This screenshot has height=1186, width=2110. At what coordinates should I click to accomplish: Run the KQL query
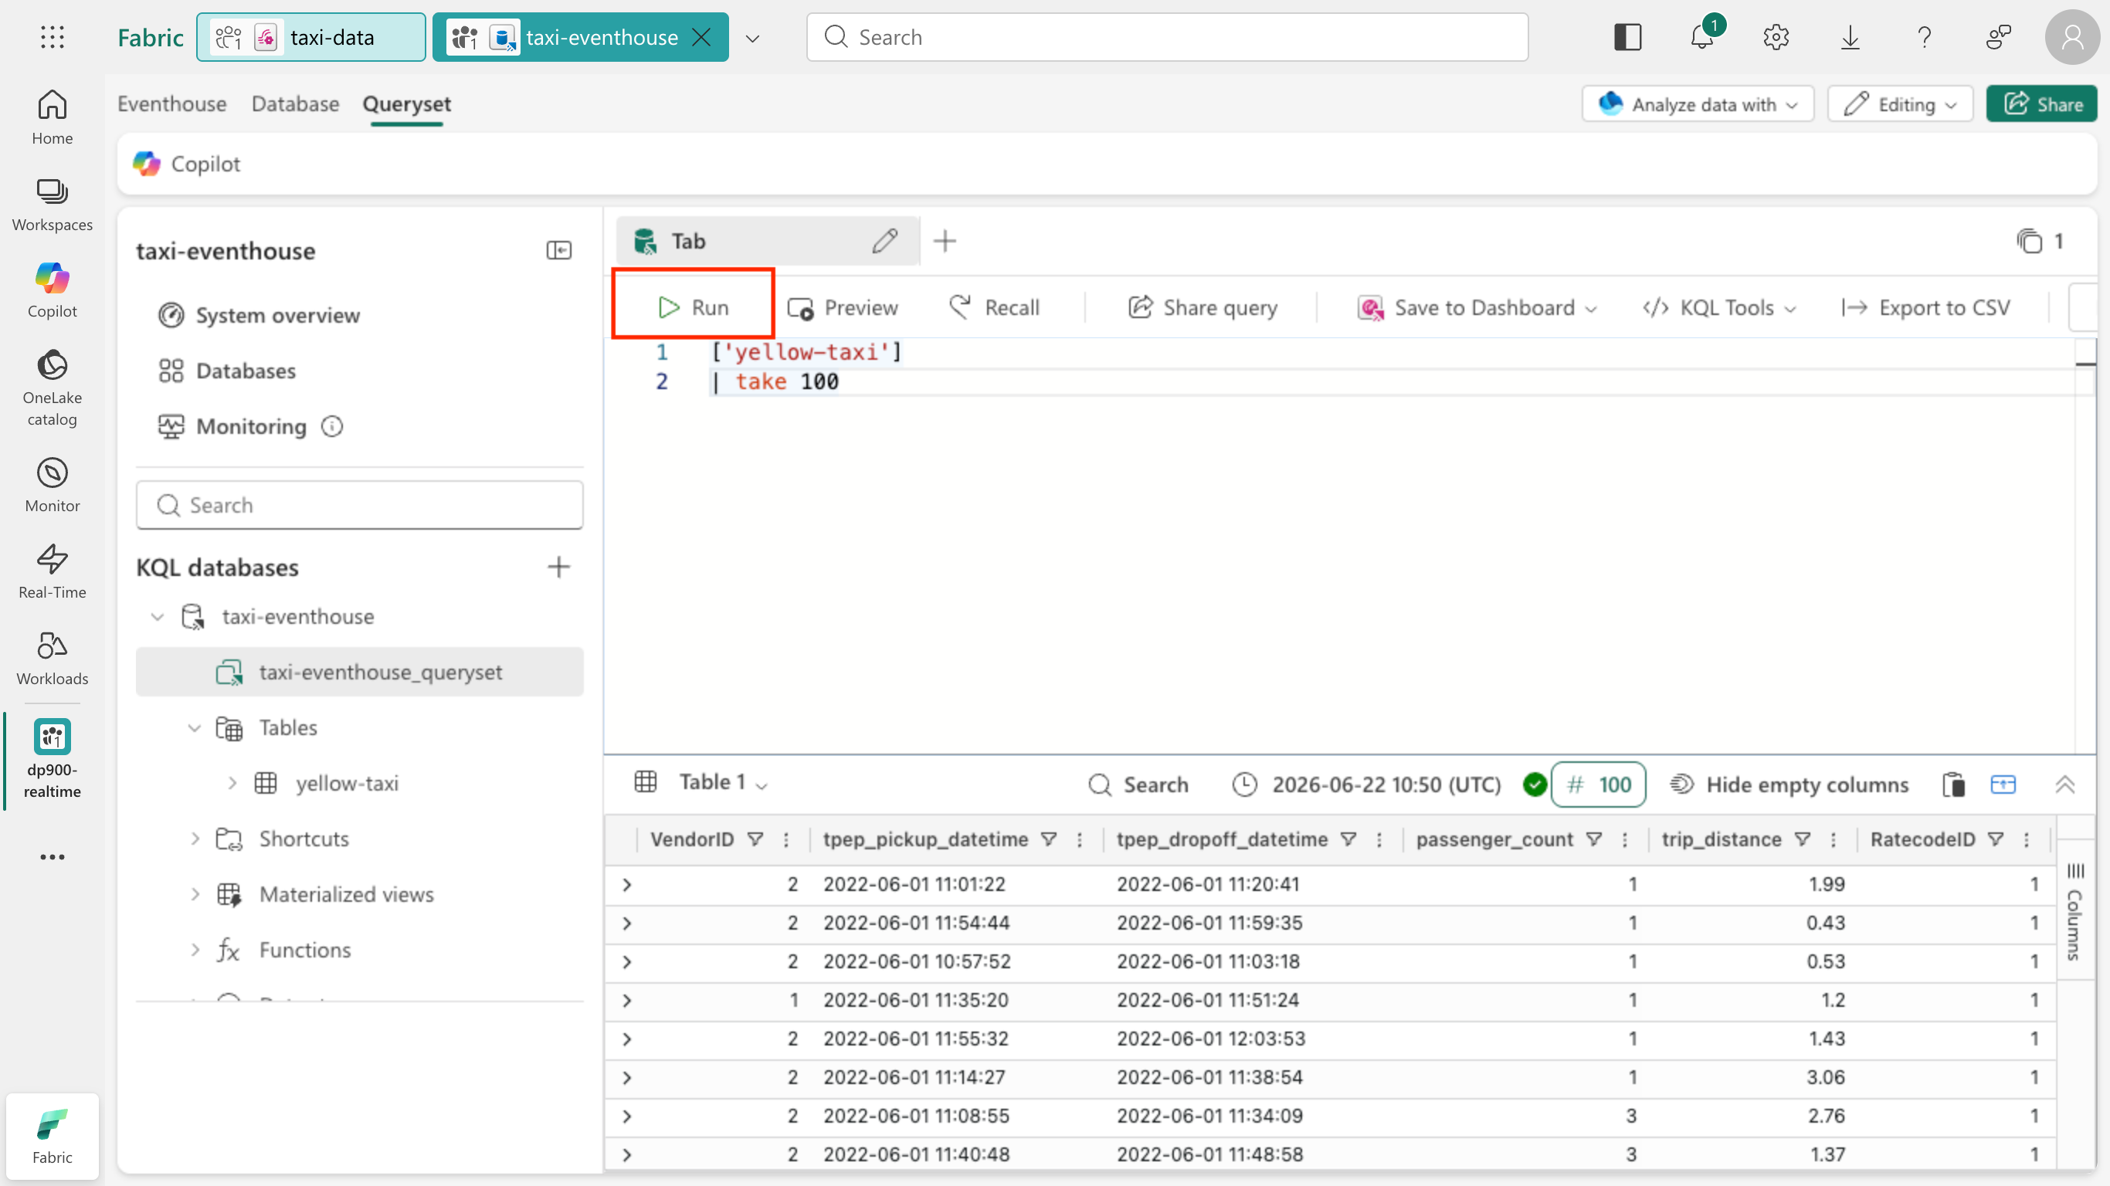[x=693, y=307]
